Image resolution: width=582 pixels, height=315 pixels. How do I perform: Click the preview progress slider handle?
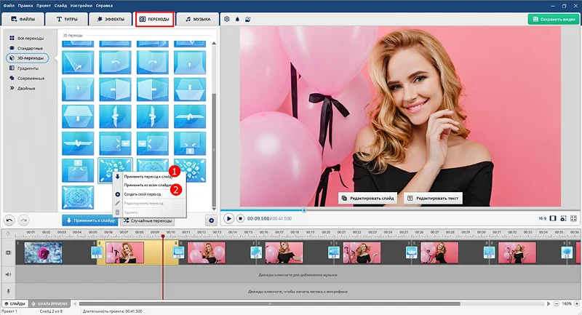[304, 210]
